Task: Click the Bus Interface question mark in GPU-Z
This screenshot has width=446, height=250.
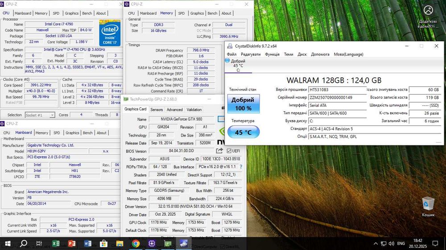Action: coord(241,167)
